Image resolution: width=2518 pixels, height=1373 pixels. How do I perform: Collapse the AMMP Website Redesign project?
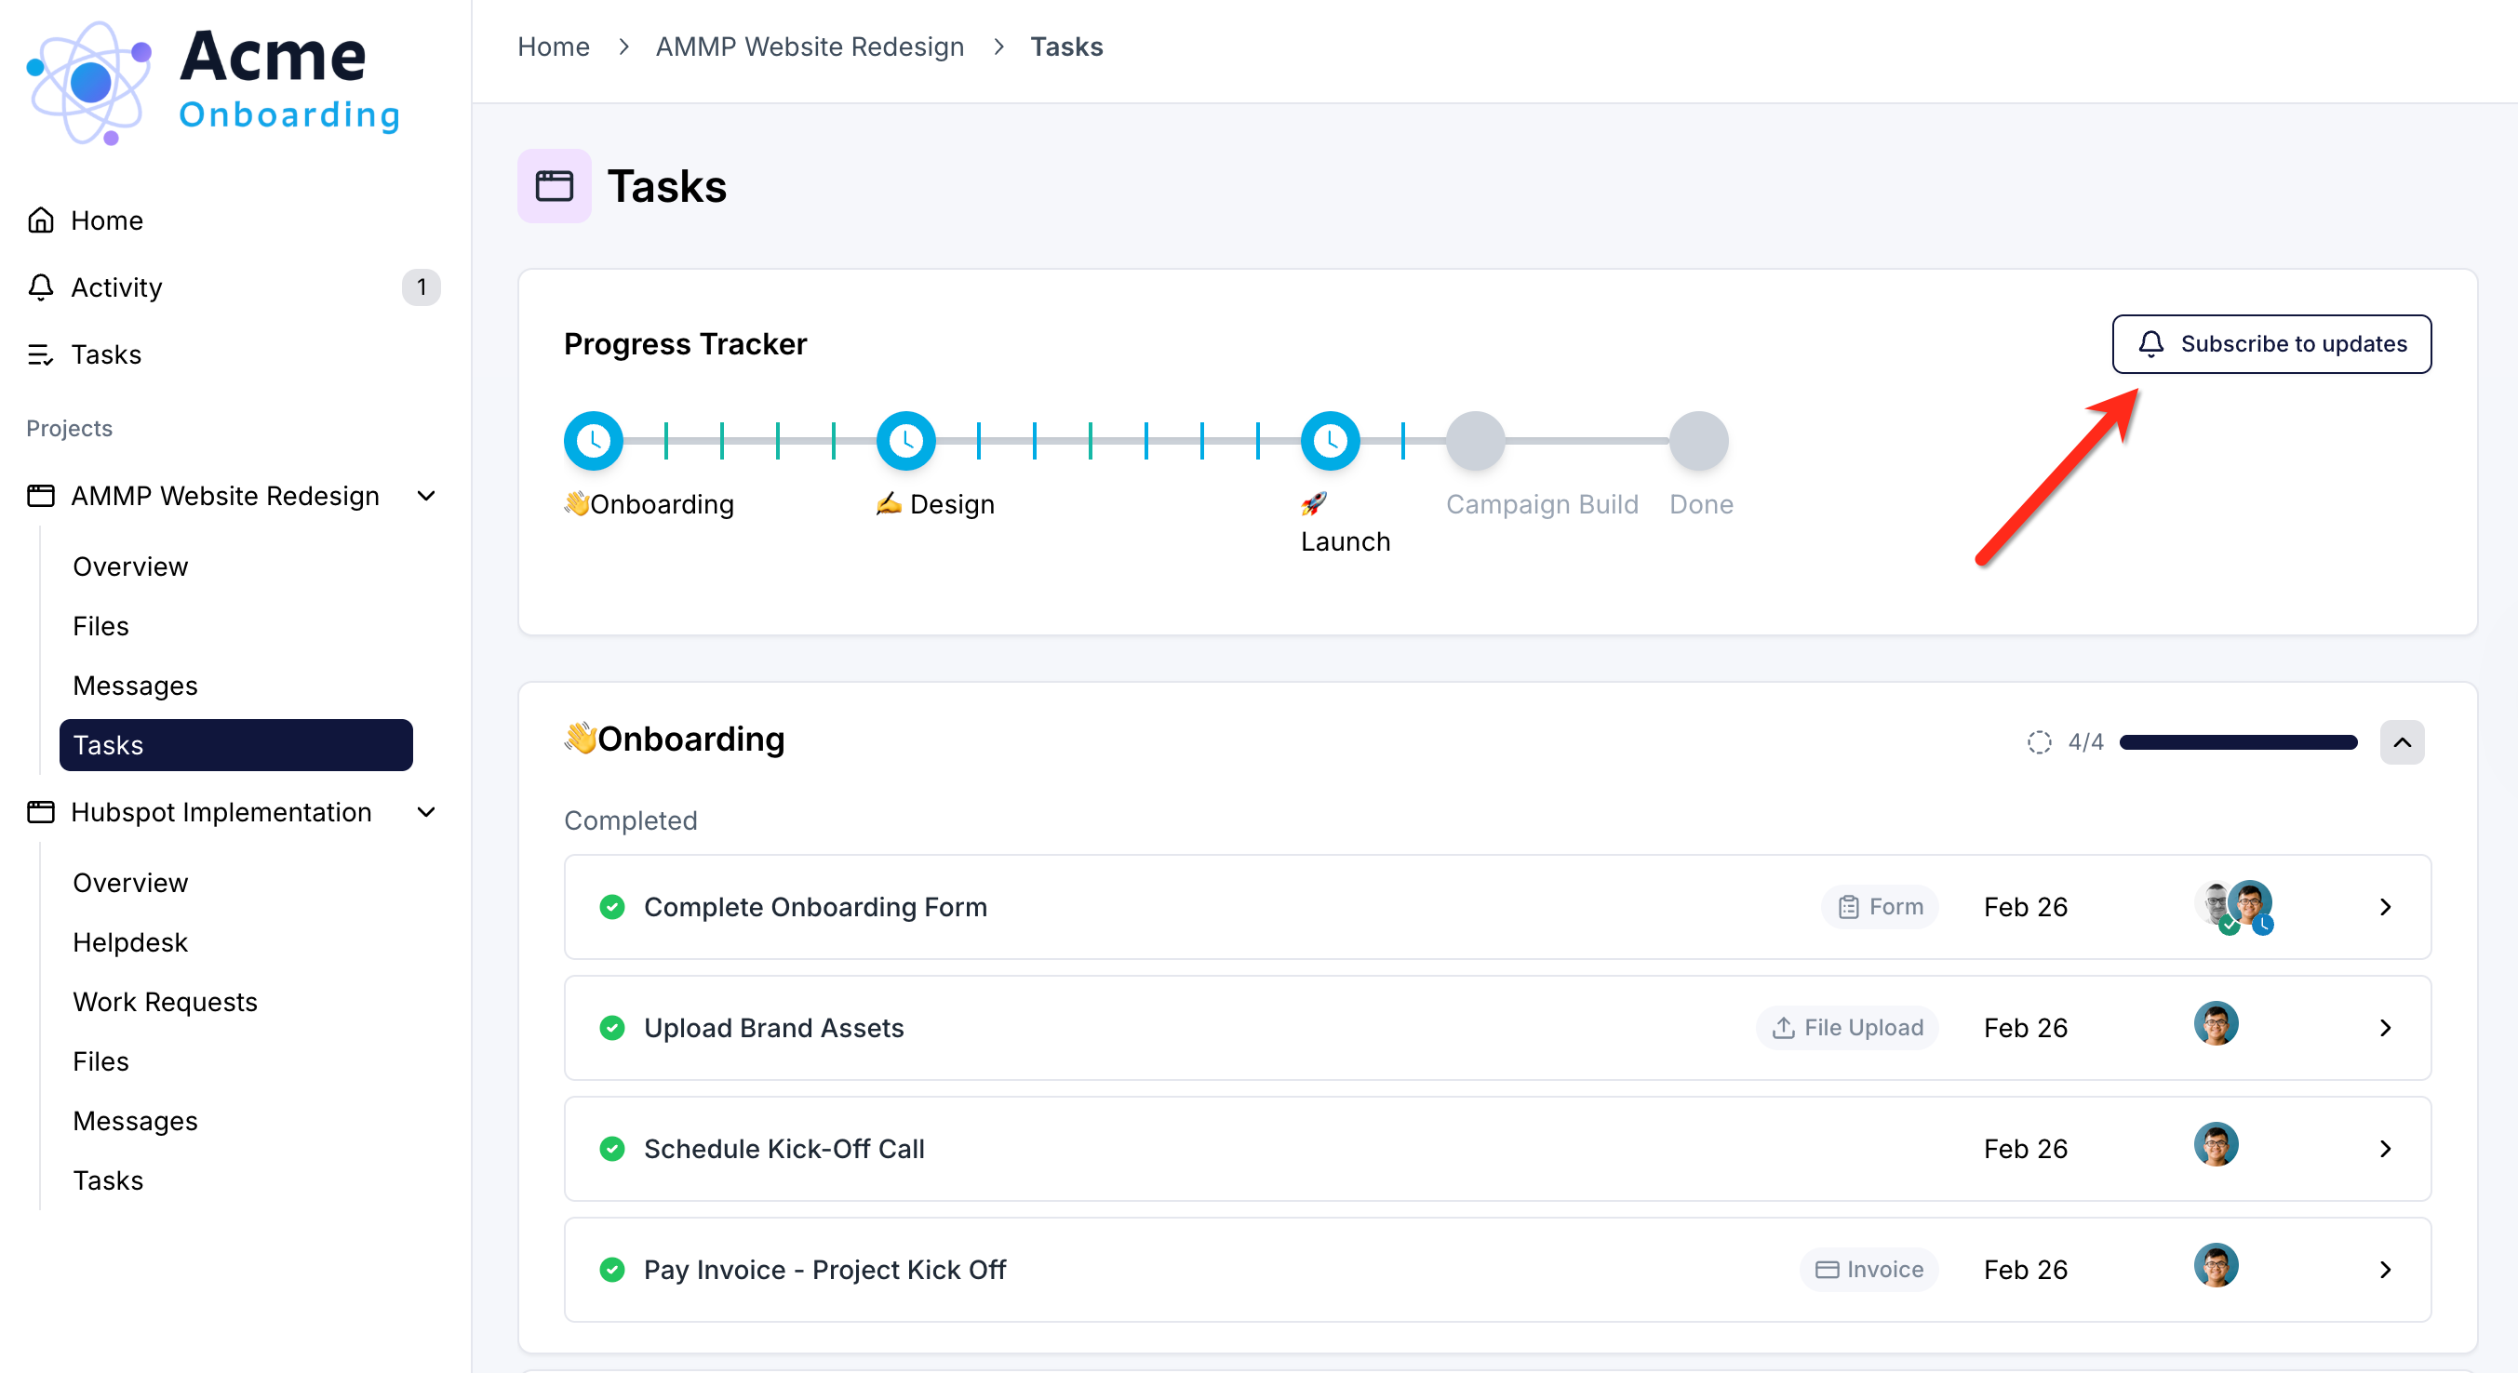click(x=426, y=497)
